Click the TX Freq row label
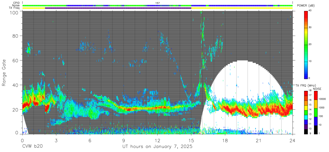329x152 pixels. click(14, 8)
